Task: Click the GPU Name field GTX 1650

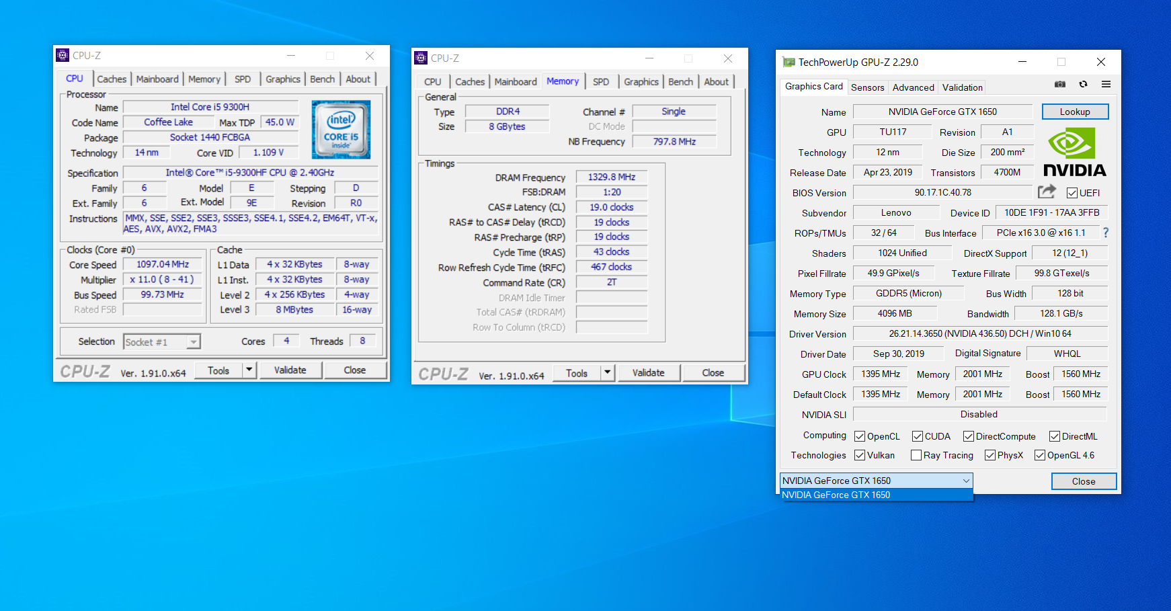Action: point(942,112)
